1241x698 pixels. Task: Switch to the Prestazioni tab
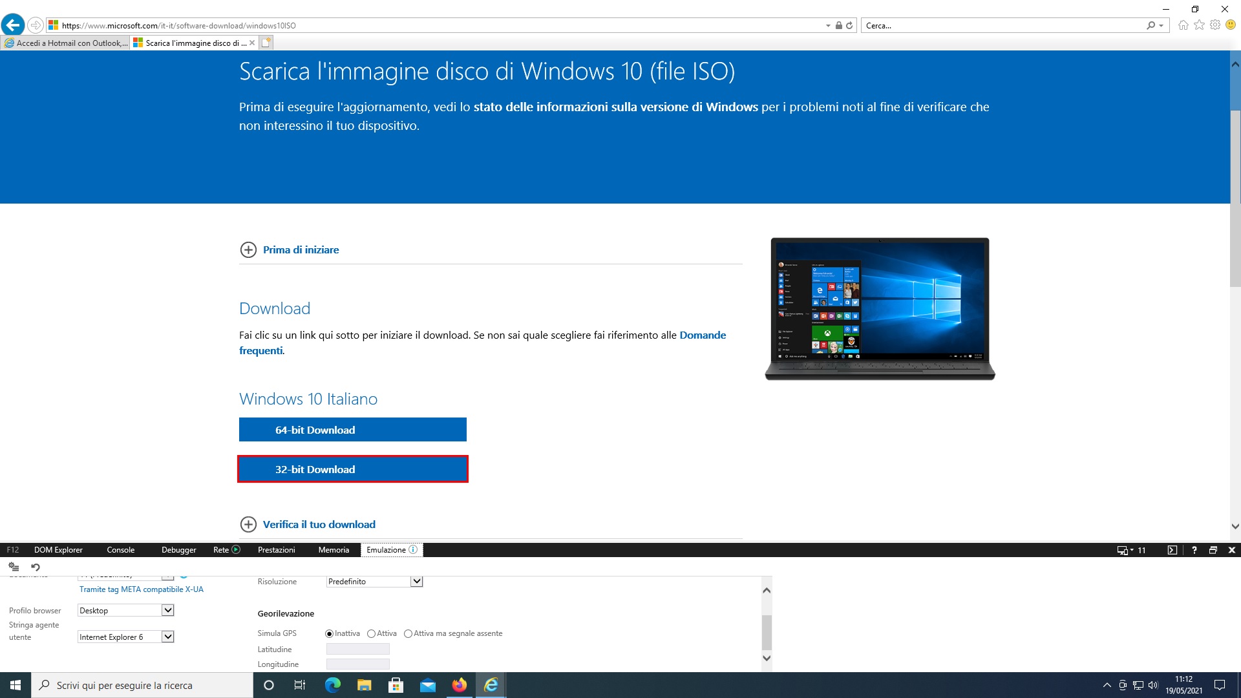[x=276, y=550]
